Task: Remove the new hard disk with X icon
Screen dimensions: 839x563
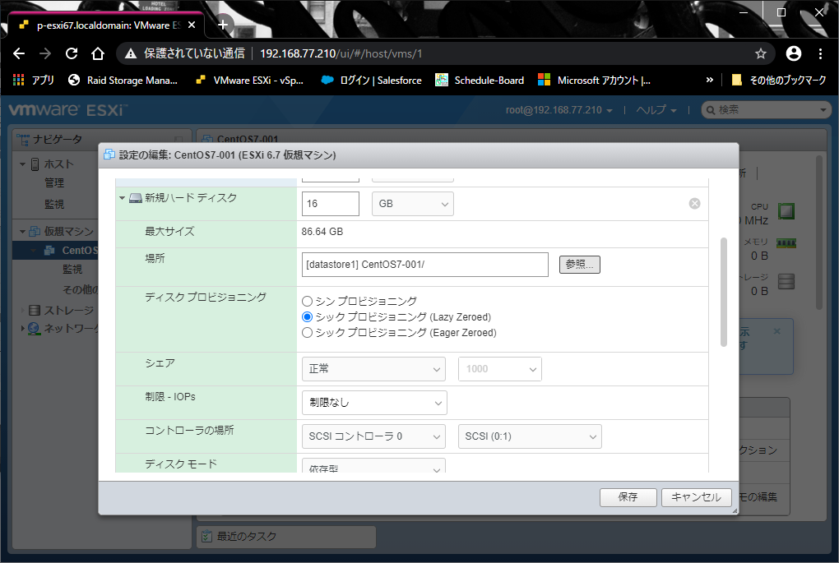Action: (694, 203)
